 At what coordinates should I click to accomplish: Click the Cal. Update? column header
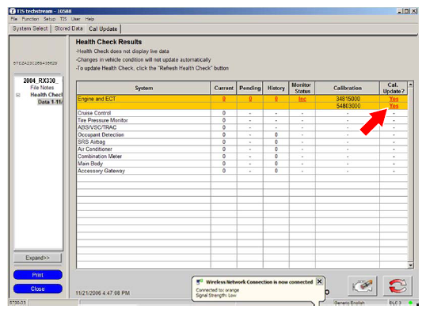(x=394, y=88)
